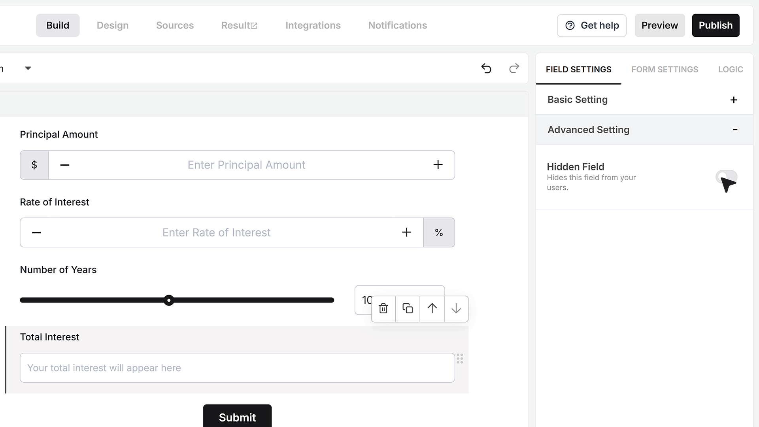The height and width of the screenshot is (427, 759).
Task: Click the Get help button
Action: click(x=592, y=26)
